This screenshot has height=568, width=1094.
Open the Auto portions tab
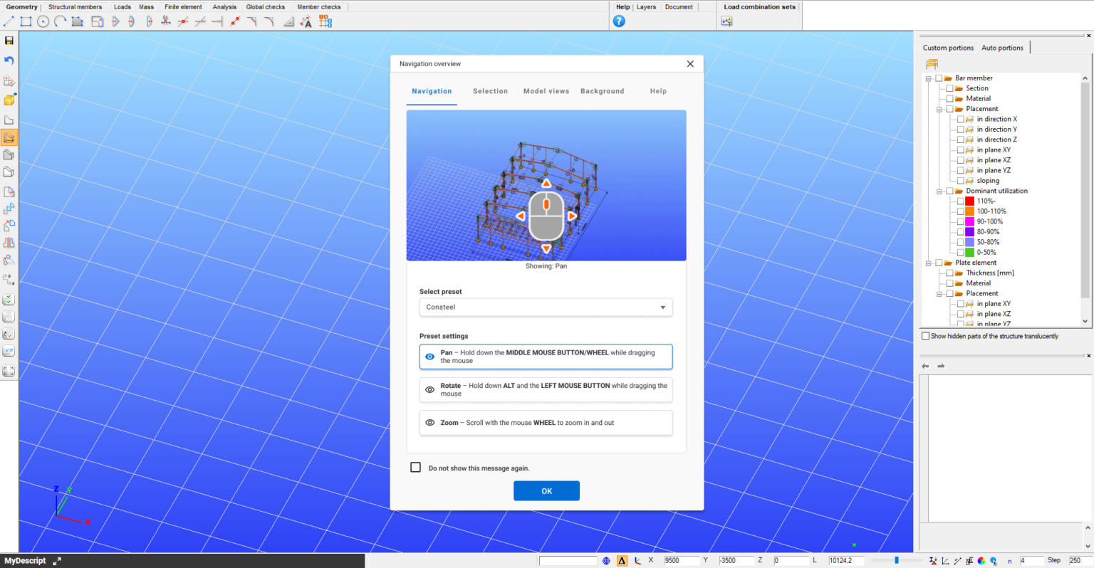1002,48
